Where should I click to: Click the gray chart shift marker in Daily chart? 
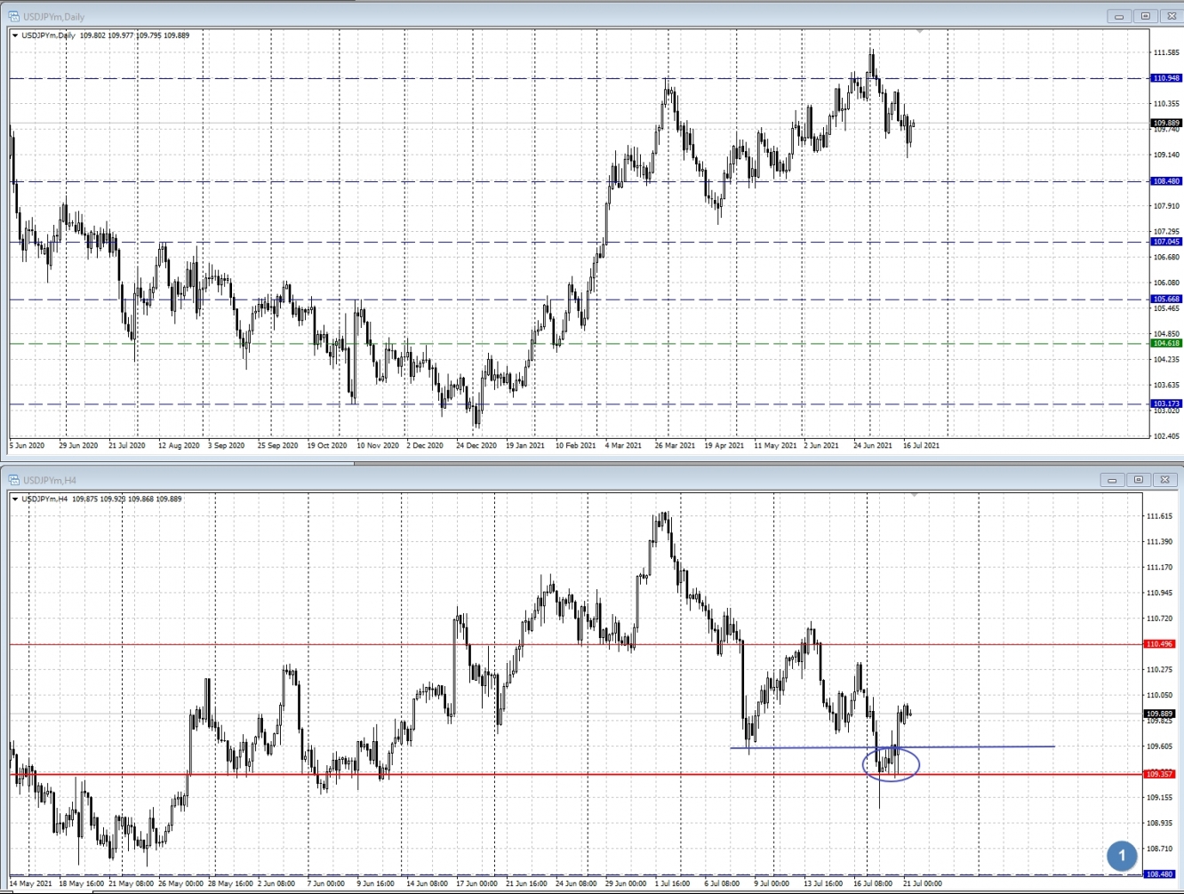[x=920, y=31]
